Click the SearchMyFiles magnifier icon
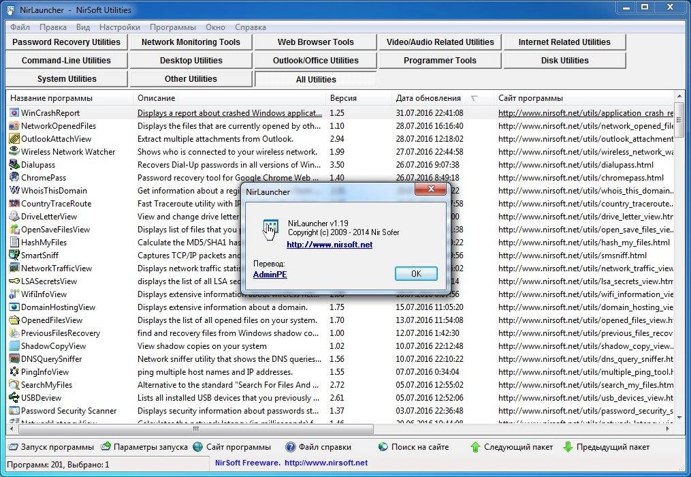This screenshot has height=477, width=691. (14, 384)
